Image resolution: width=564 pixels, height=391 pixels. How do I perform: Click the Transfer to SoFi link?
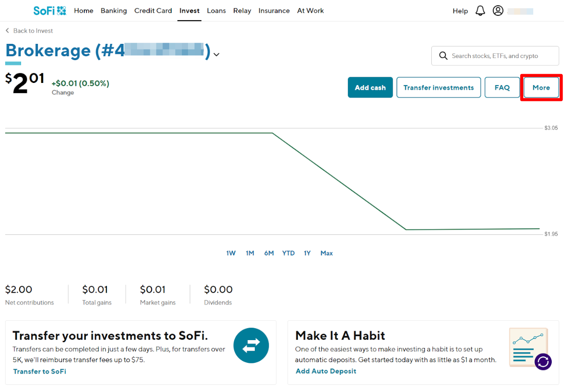click(x=40, y=371)
